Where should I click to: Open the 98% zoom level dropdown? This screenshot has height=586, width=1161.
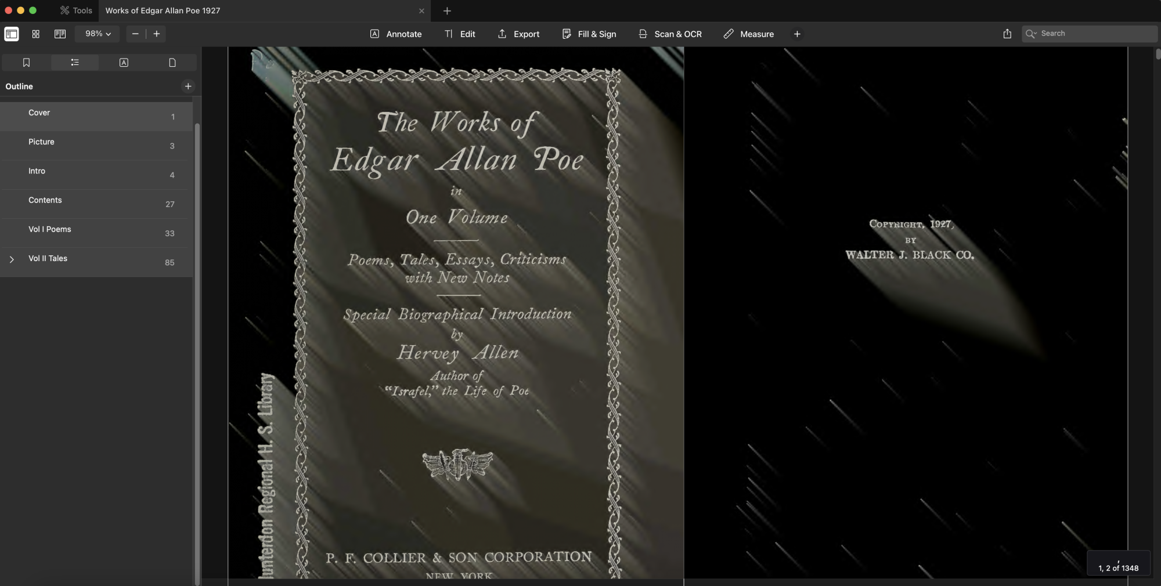(x=98, y=34)
